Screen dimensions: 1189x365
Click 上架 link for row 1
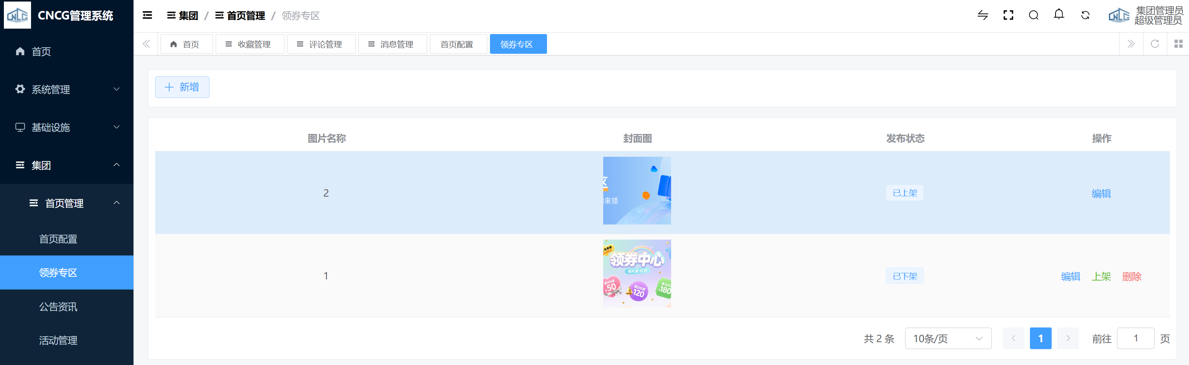point(1101,276)
